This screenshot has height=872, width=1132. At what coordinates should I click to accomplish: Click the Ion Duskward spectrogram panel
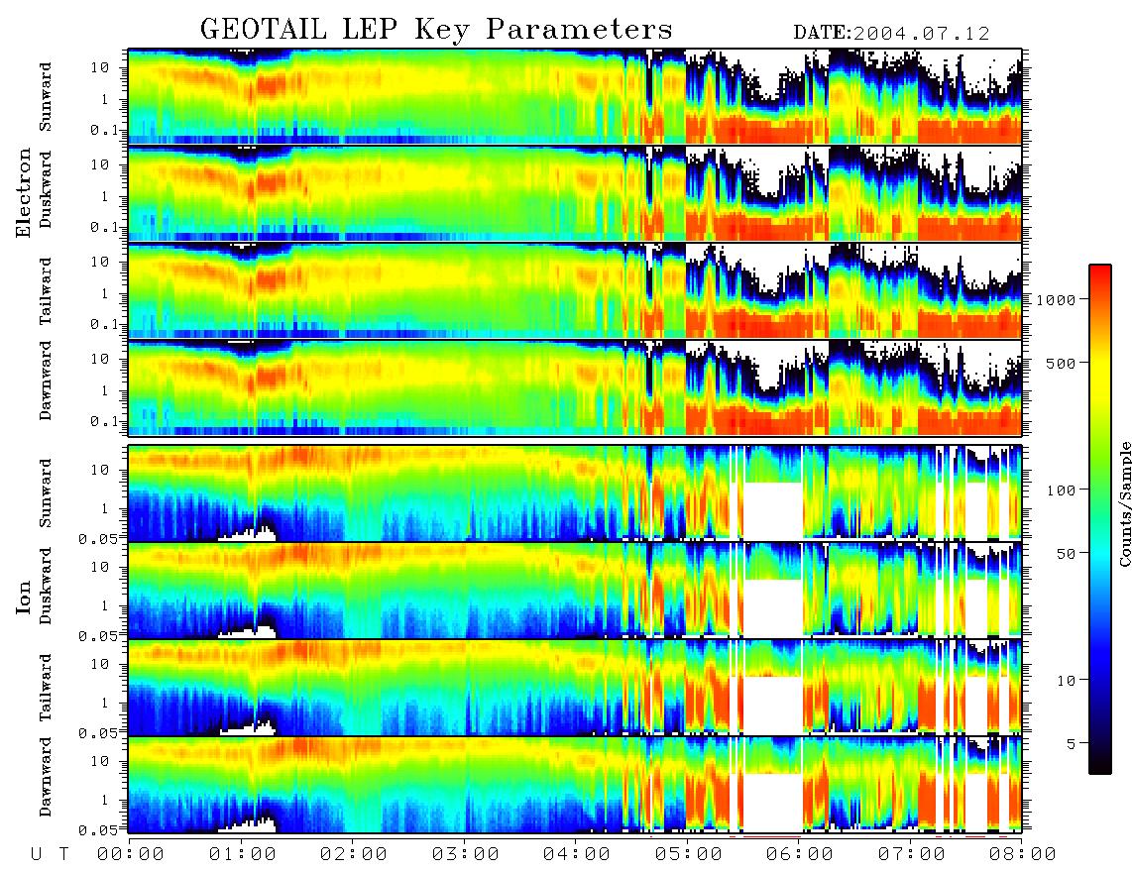pos(575,590)
